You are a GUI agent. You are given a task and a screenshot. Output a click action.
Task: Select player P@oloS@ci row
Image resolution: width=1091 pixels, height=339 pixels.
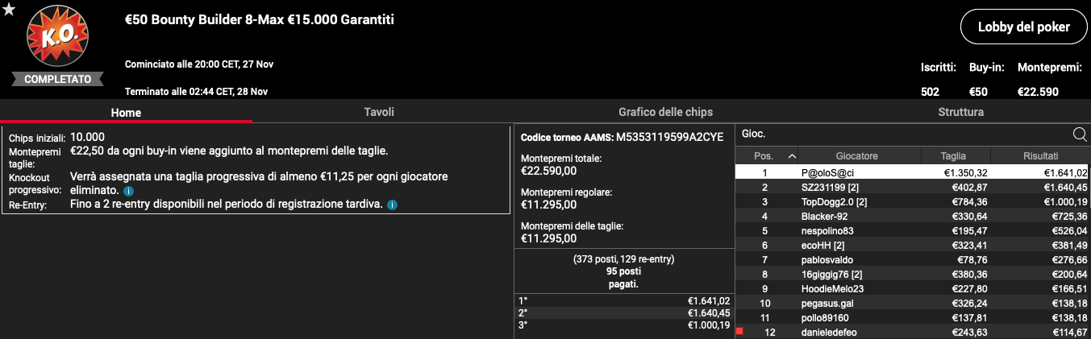tap(913, 172)
